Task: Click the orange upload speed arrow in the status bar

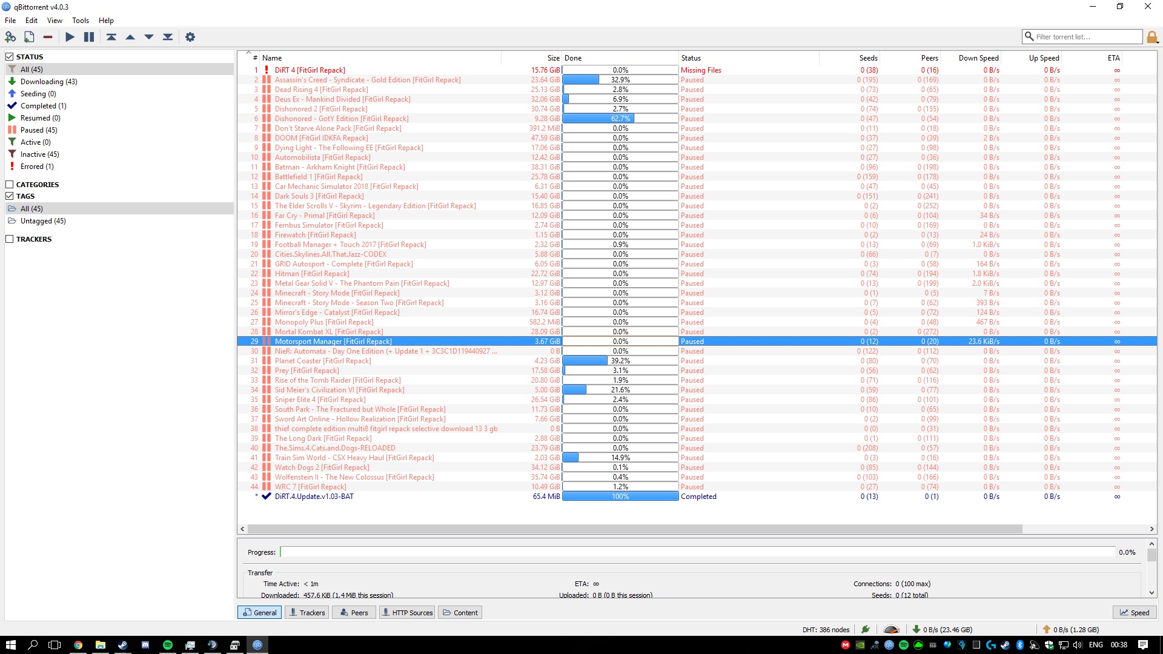Action: 1046,630
